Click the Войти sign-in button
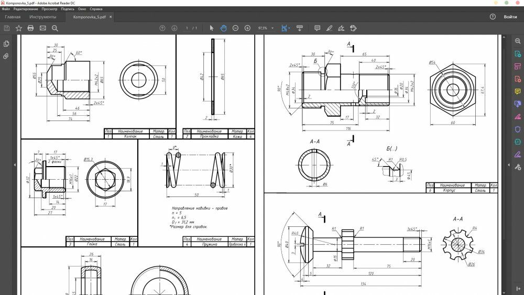Screen dimensions: 524x295 coord(510,17)
